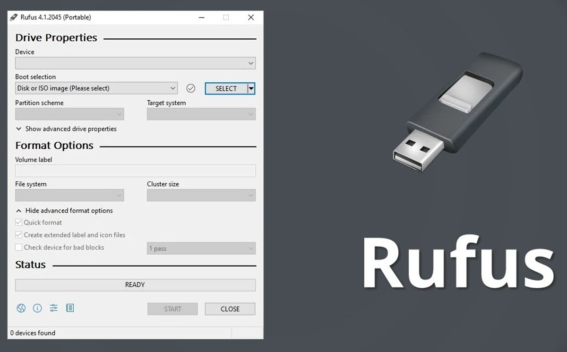Open the Device dropdown
The width and height of the screenshot is (567, 352).
(x=135, y=63)
